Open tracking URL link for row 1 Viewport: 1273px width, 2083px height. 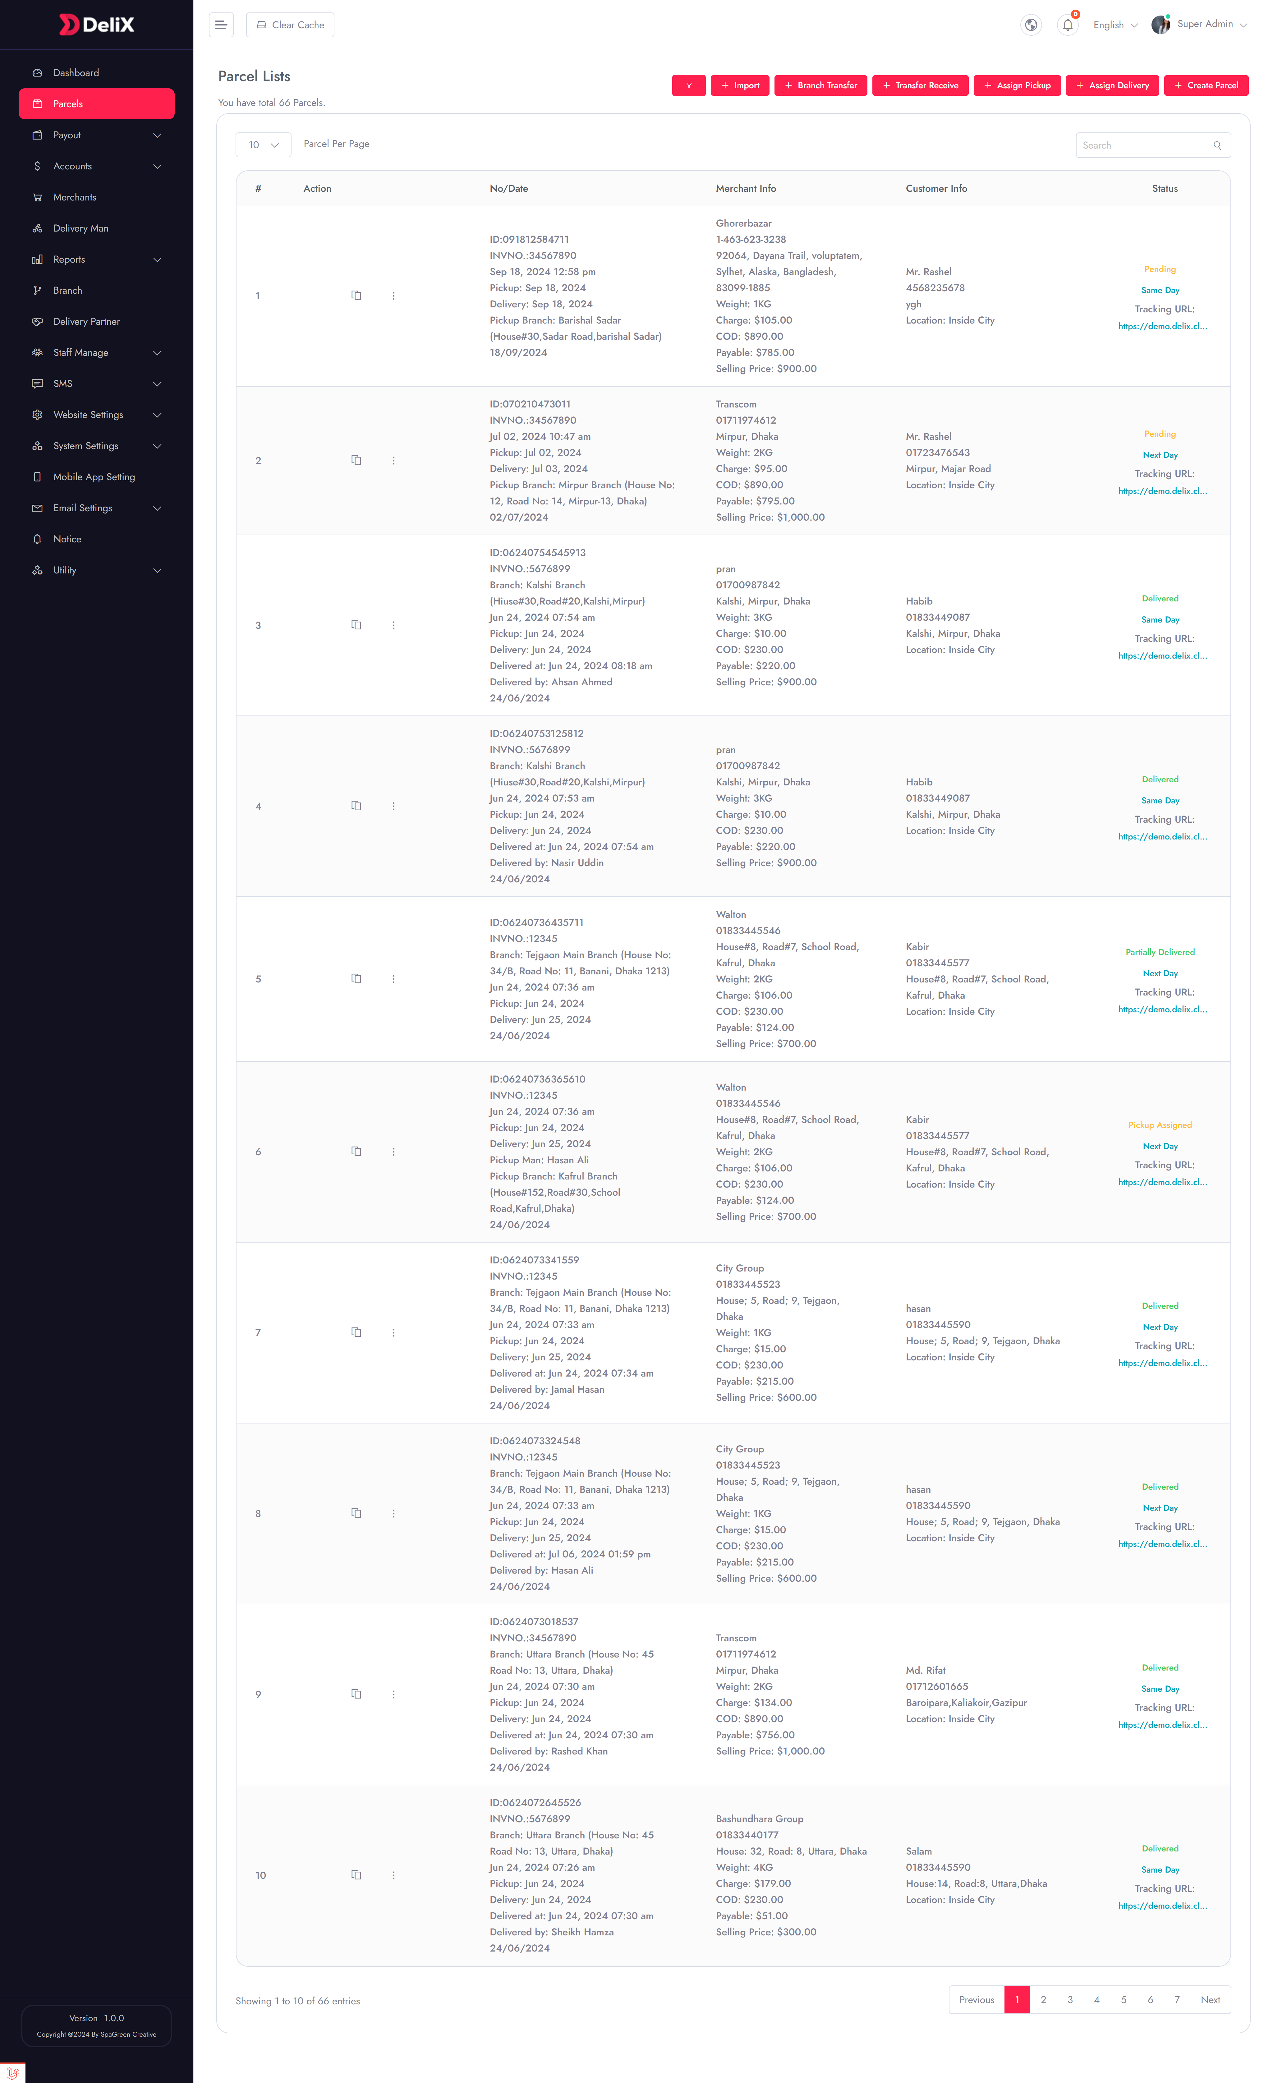(1162, 326)
